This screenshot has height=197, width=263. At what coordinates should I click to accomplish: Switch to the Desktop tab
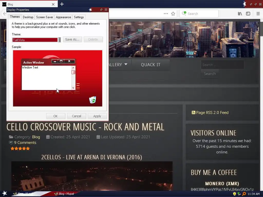click(28, 17)
